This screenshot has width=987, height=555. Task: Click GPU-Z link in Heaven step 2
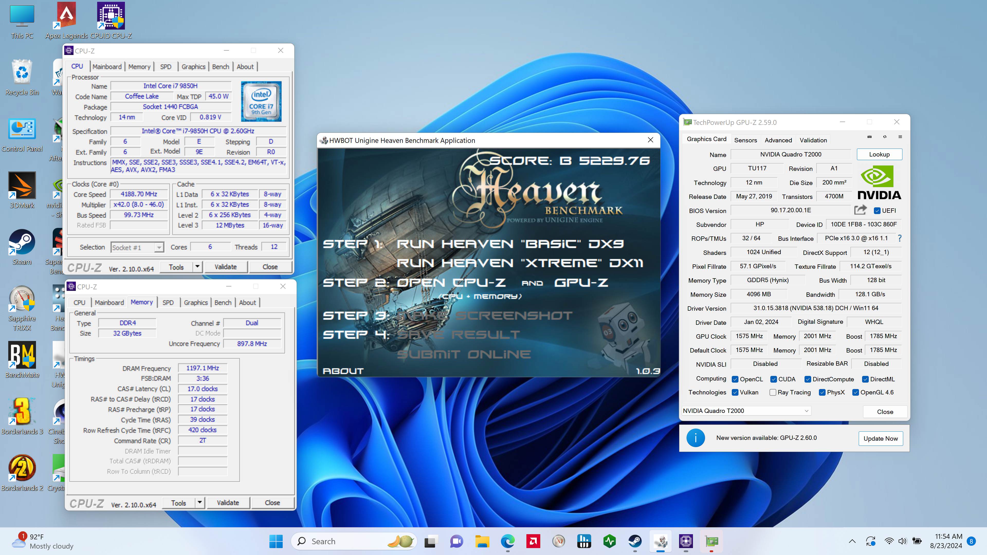pos(581,283)
